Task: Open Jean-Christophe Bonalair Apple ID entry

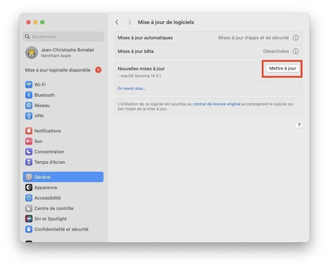Action: tap(63, 52)
